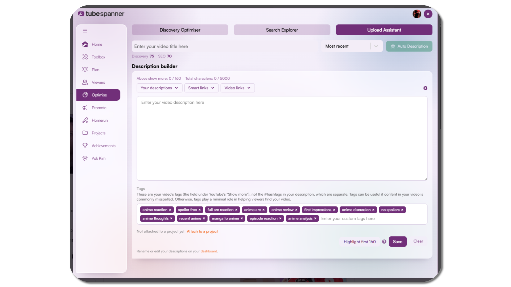Click the Optimise target icon
Viewport: 511px width, 287px height.
(x=85, y=95)
